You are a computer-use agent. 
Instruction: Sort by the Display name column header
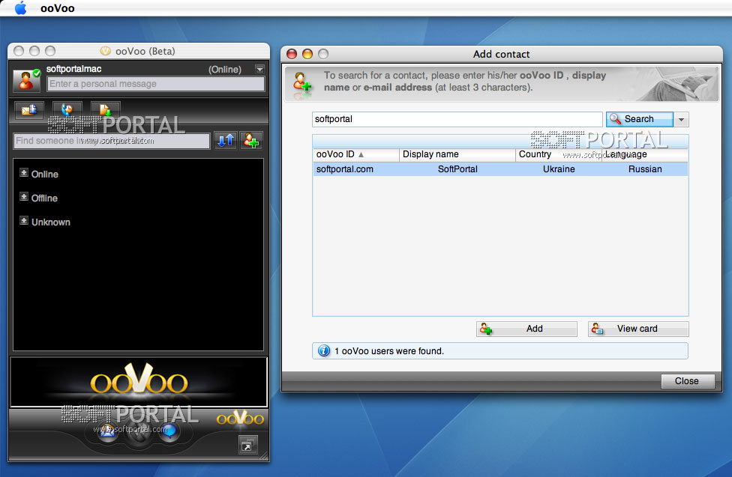(457, 154)
